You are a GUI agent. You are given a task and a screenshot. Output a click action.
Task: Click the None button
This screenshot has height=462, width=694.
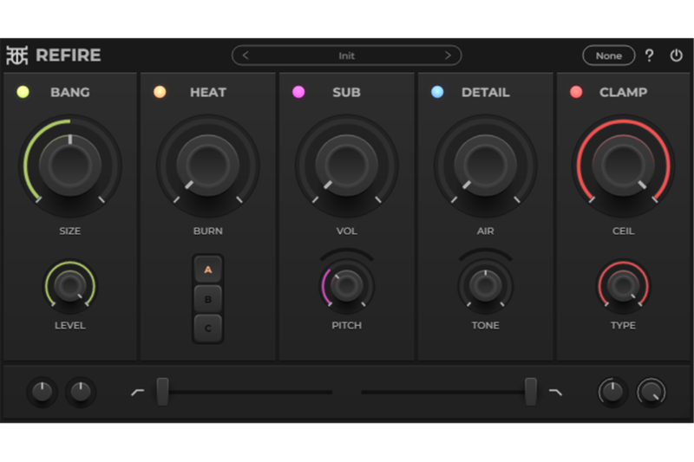[x=608, y=55]
